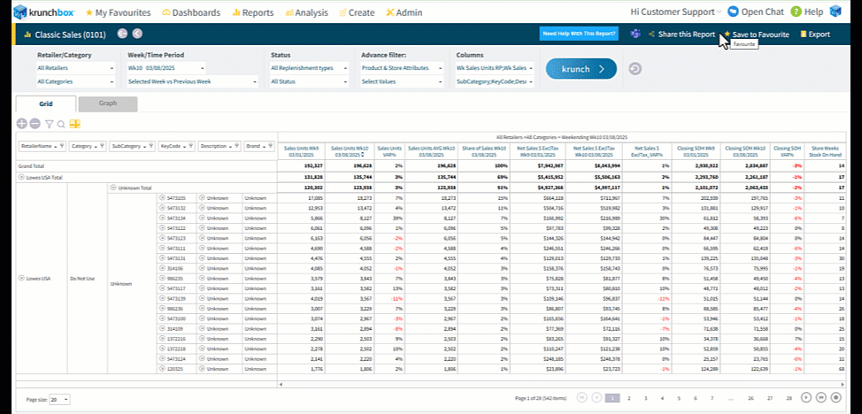862x414 pixels.
Task: Click the krunch run button
Action: 581,69
